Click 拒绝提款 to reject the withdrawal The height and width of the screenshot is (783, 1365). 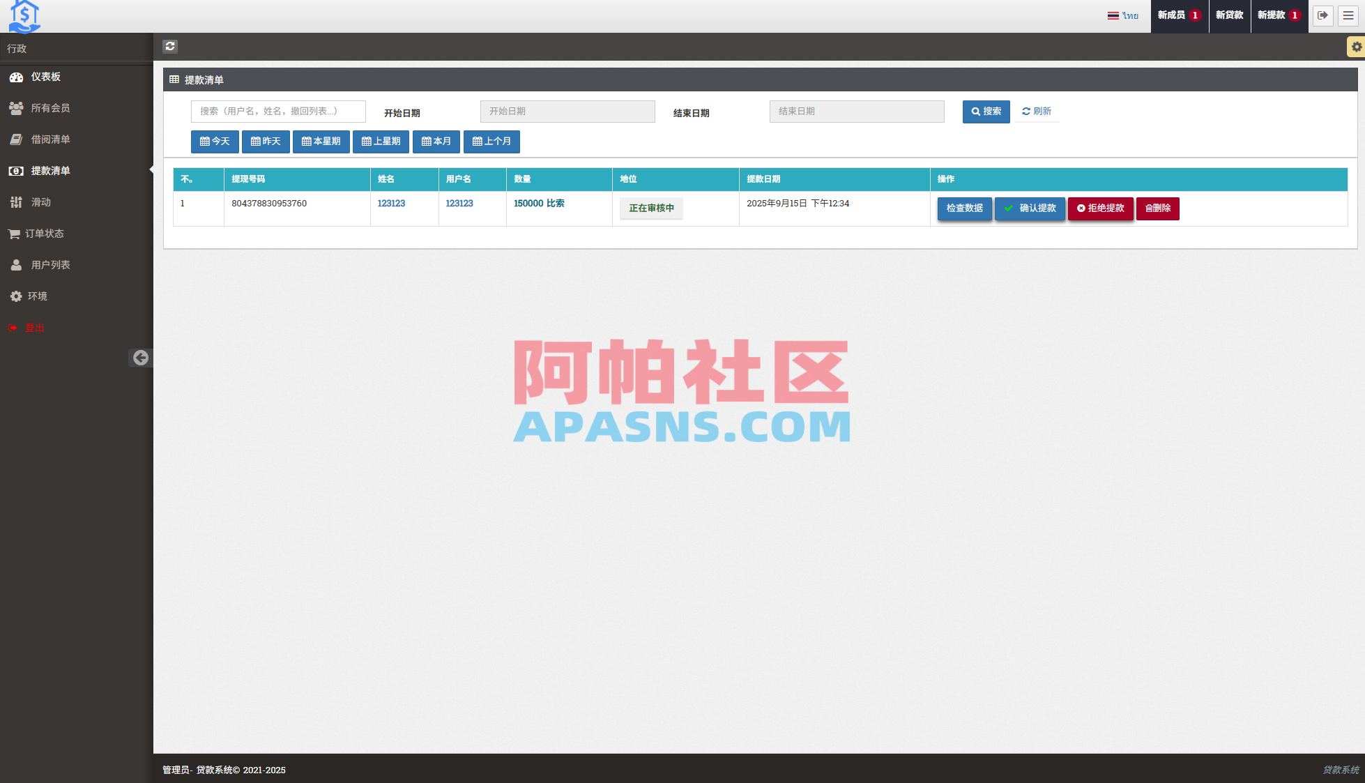click(1101, 208)
